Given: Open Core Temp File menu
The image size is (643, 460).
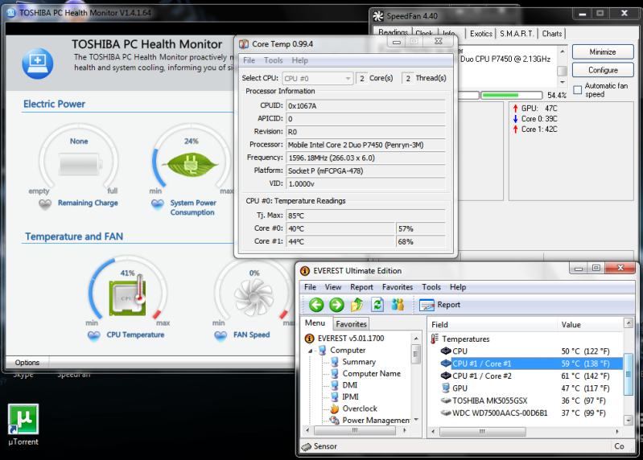Looking at the screenshot, I should coord(249,60).
